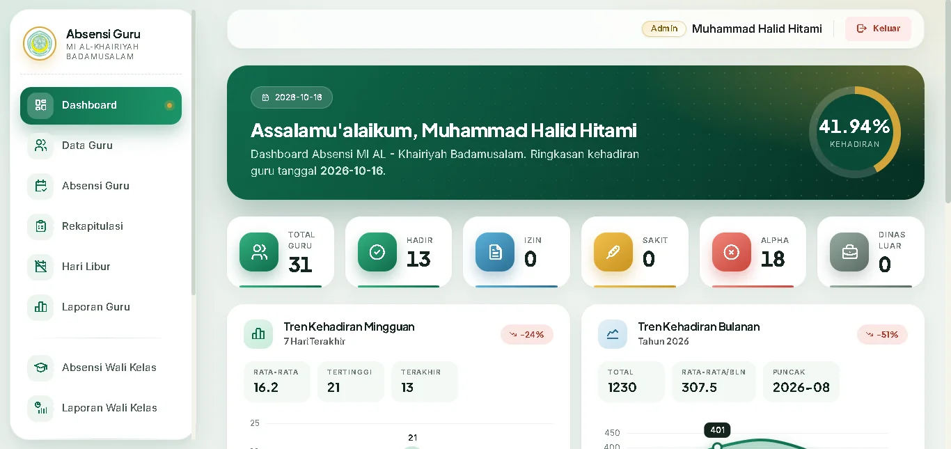This screenshot has width=951, height=449.
Task: Click the Sakit yellow thermometer icon
Action: point(613,252)
